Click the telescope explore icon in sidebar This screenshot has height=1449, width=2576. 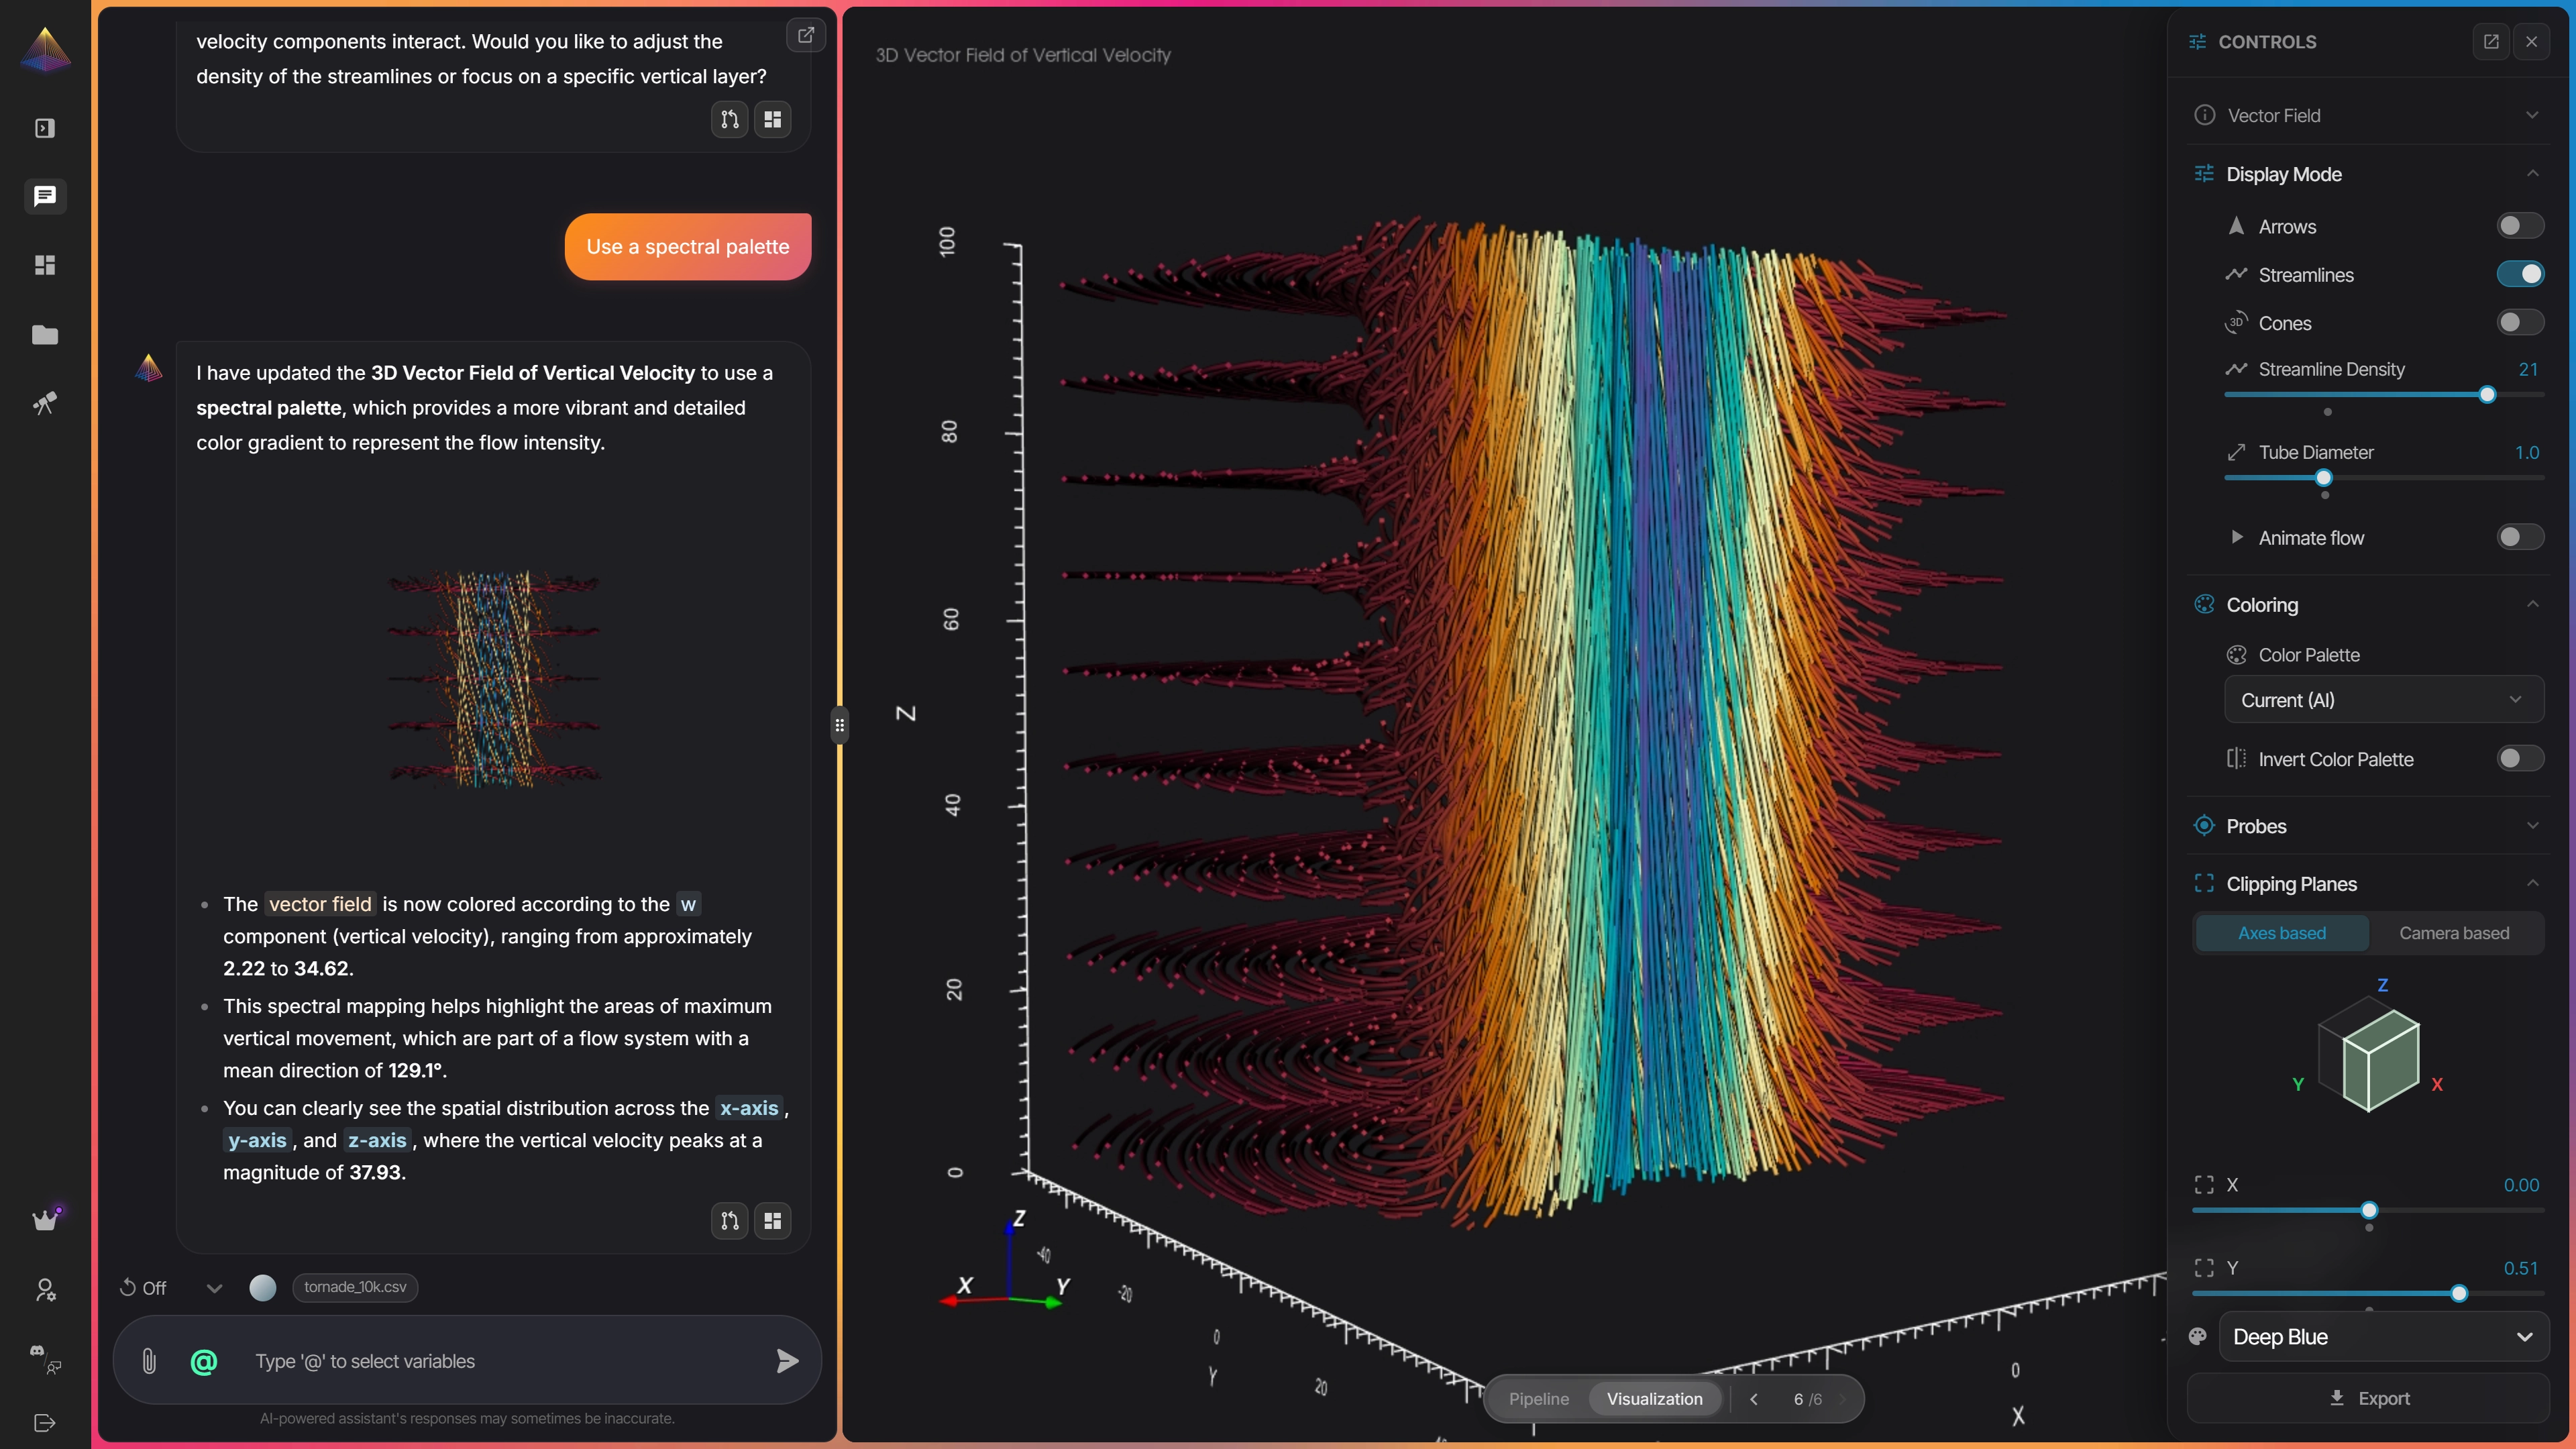[45, 403]
